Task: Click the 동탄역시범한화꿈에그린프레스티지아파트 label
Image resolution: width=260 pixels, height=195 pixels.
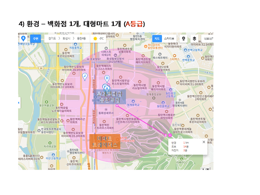Action: (127, 120)
